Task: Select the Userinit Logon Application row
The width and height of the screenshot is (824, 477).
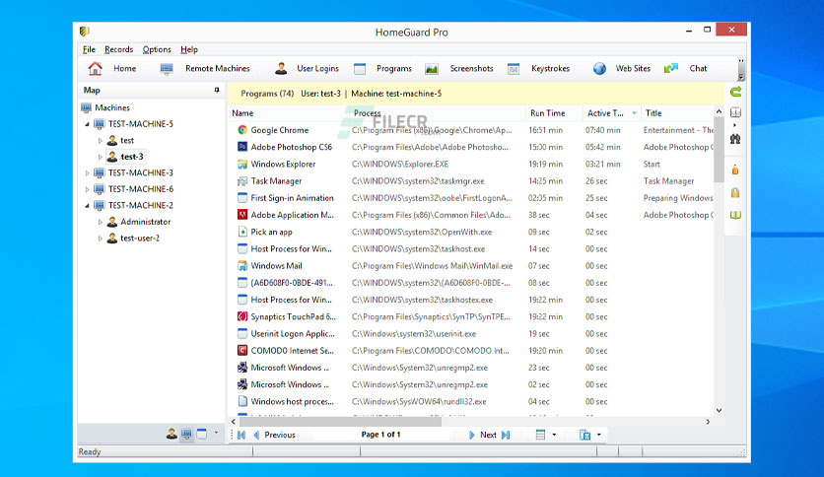Action: click(472, 333)
